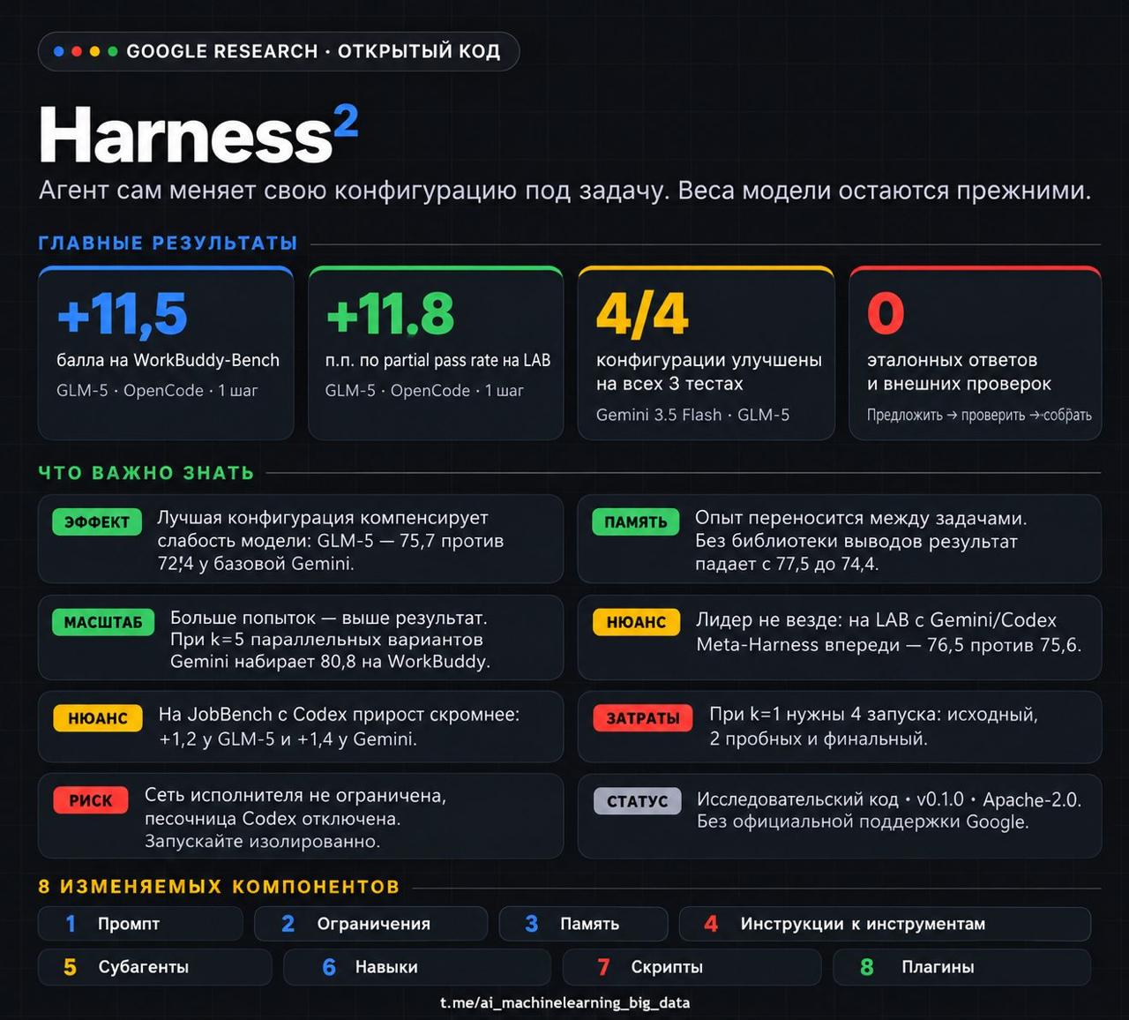Click the text "+1,2 у GLM-5 и +1,4 у Gemini."
This screenshot has height=1020, width=1129.
[x=288, y=739]
